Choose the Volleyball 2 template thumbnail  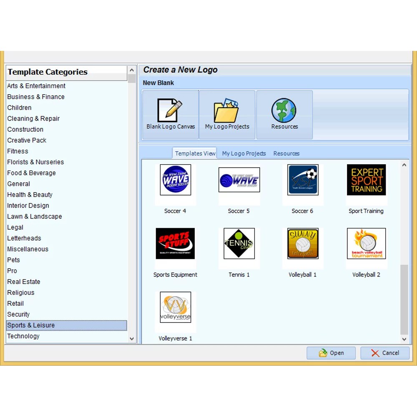pos(366,244)
